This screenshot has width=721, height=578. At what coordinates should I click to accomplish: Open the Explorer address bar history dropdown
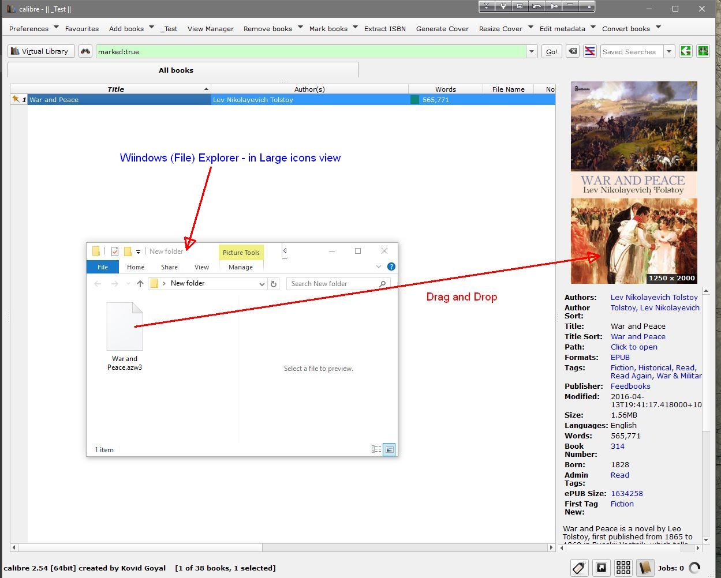261,283
